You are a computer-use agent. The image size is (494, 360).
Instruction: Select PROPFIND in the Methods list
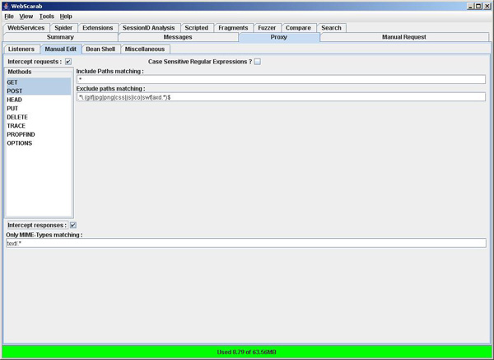(x=39, y=134)
